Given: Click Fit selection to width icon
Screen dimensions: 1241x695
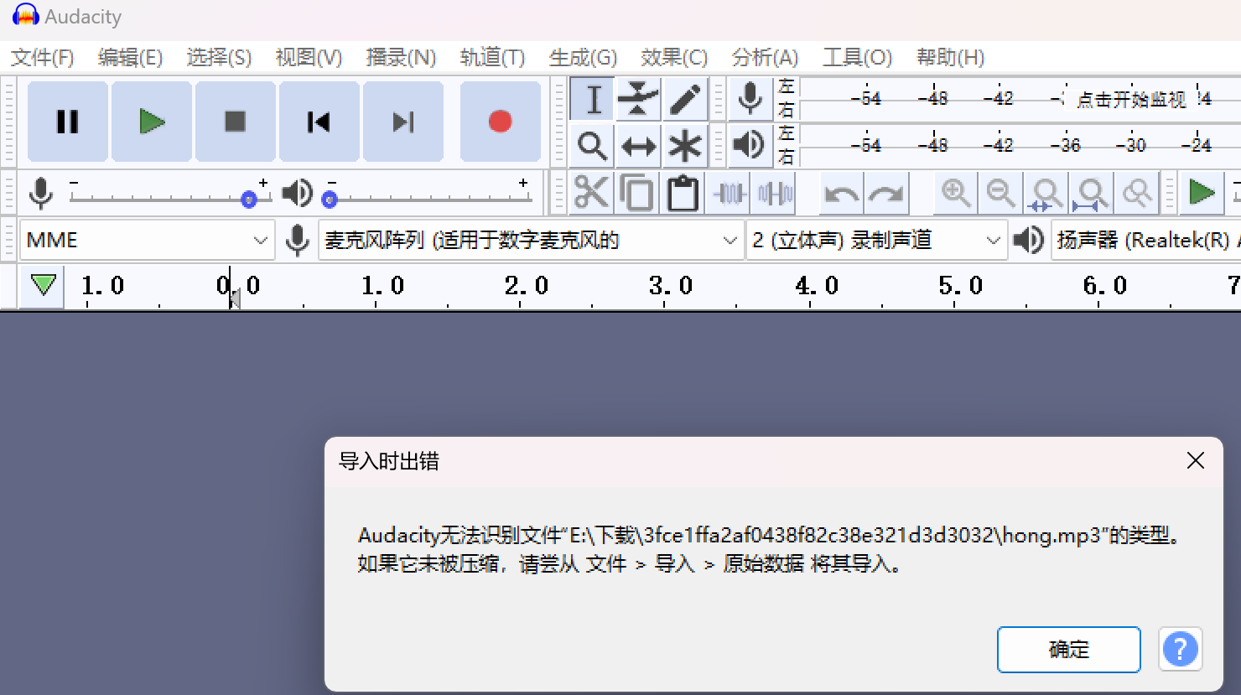Looking at the screenshot, I should tap(1046, 194).
